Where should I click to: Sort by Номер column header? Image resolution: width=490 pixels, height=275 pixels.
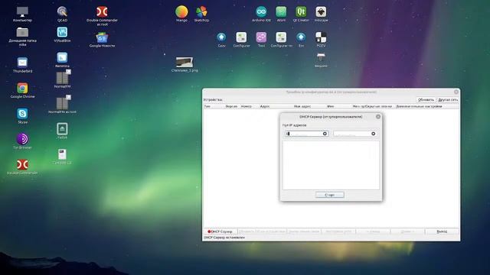coord(247,106)
